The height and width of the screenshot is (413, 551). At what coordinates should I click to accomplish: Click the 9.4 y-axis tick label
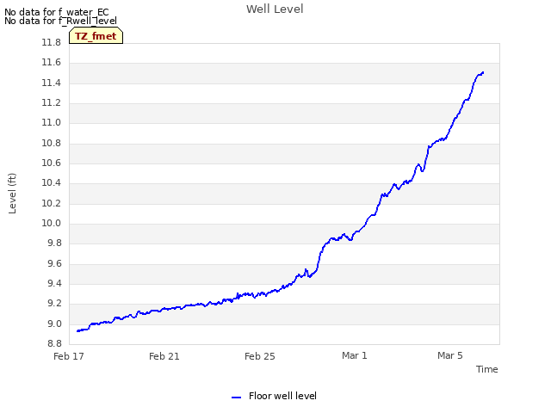(x=54, y=283)
